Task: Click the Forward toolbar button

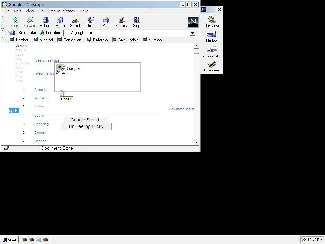Action: [30, 22]
